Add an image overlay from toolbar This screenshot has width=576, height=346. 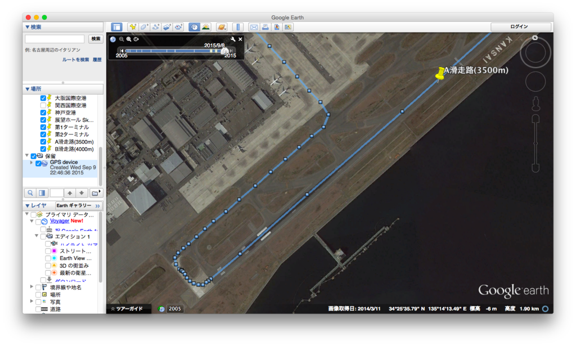(x=167, y=27)
